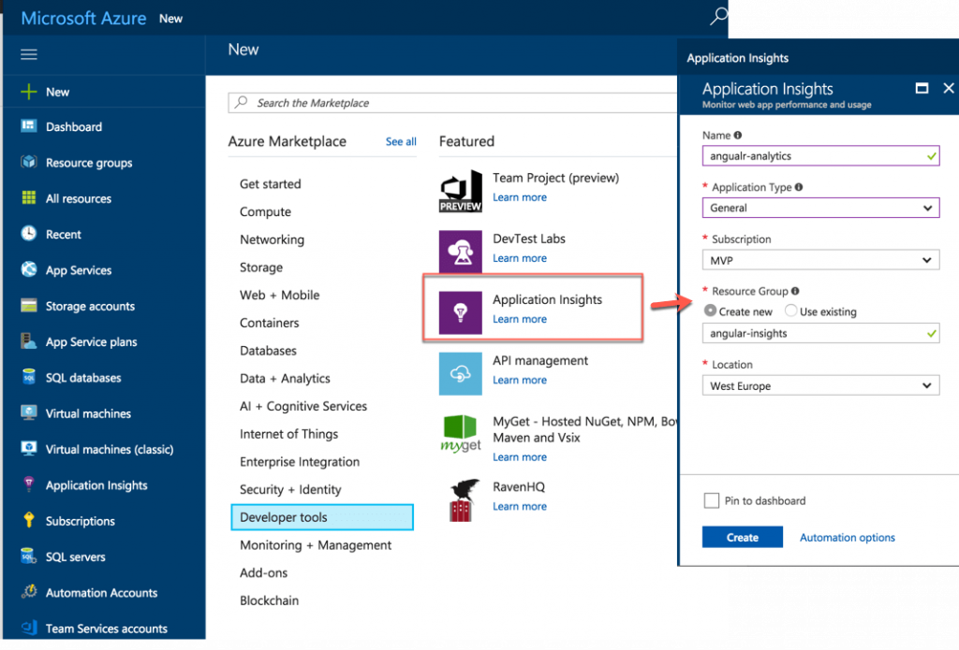Select Get started marketplace category
959x650 pixels.
tap(271, 184)
